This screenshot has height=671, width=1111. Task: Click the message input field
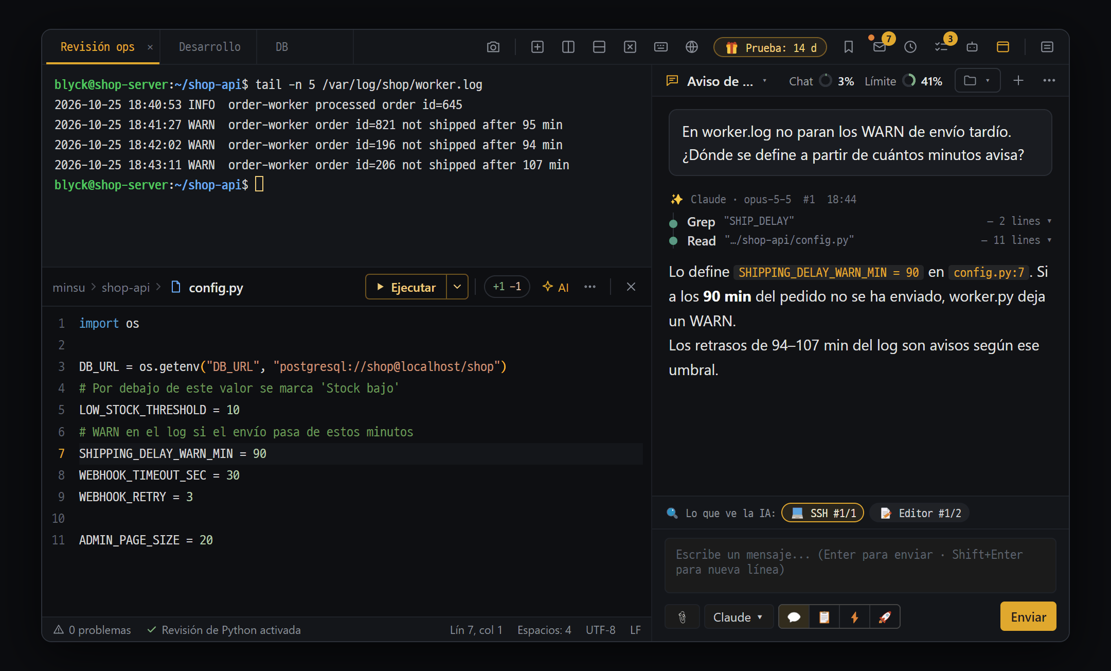(860, 565)
